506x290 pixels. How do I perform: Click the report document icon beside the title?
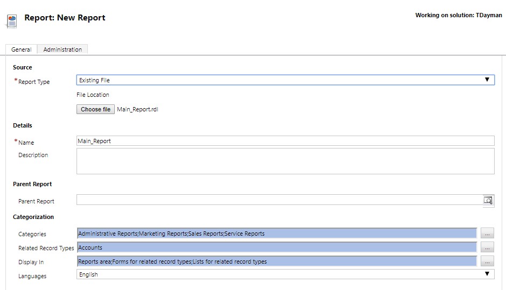tap(12, 22)
